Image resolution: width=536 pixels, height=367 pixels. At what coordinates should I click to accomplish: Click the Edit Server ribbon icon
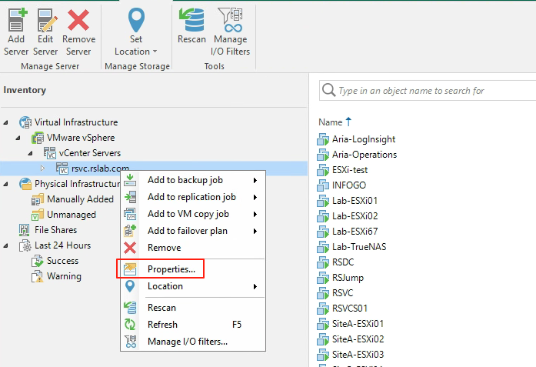pyautogui.click(x=46, y=20)
